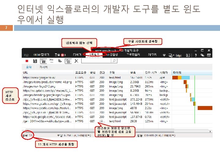
Task: Select gstatic.com/inputtools image row
Action: click(117, 108)
